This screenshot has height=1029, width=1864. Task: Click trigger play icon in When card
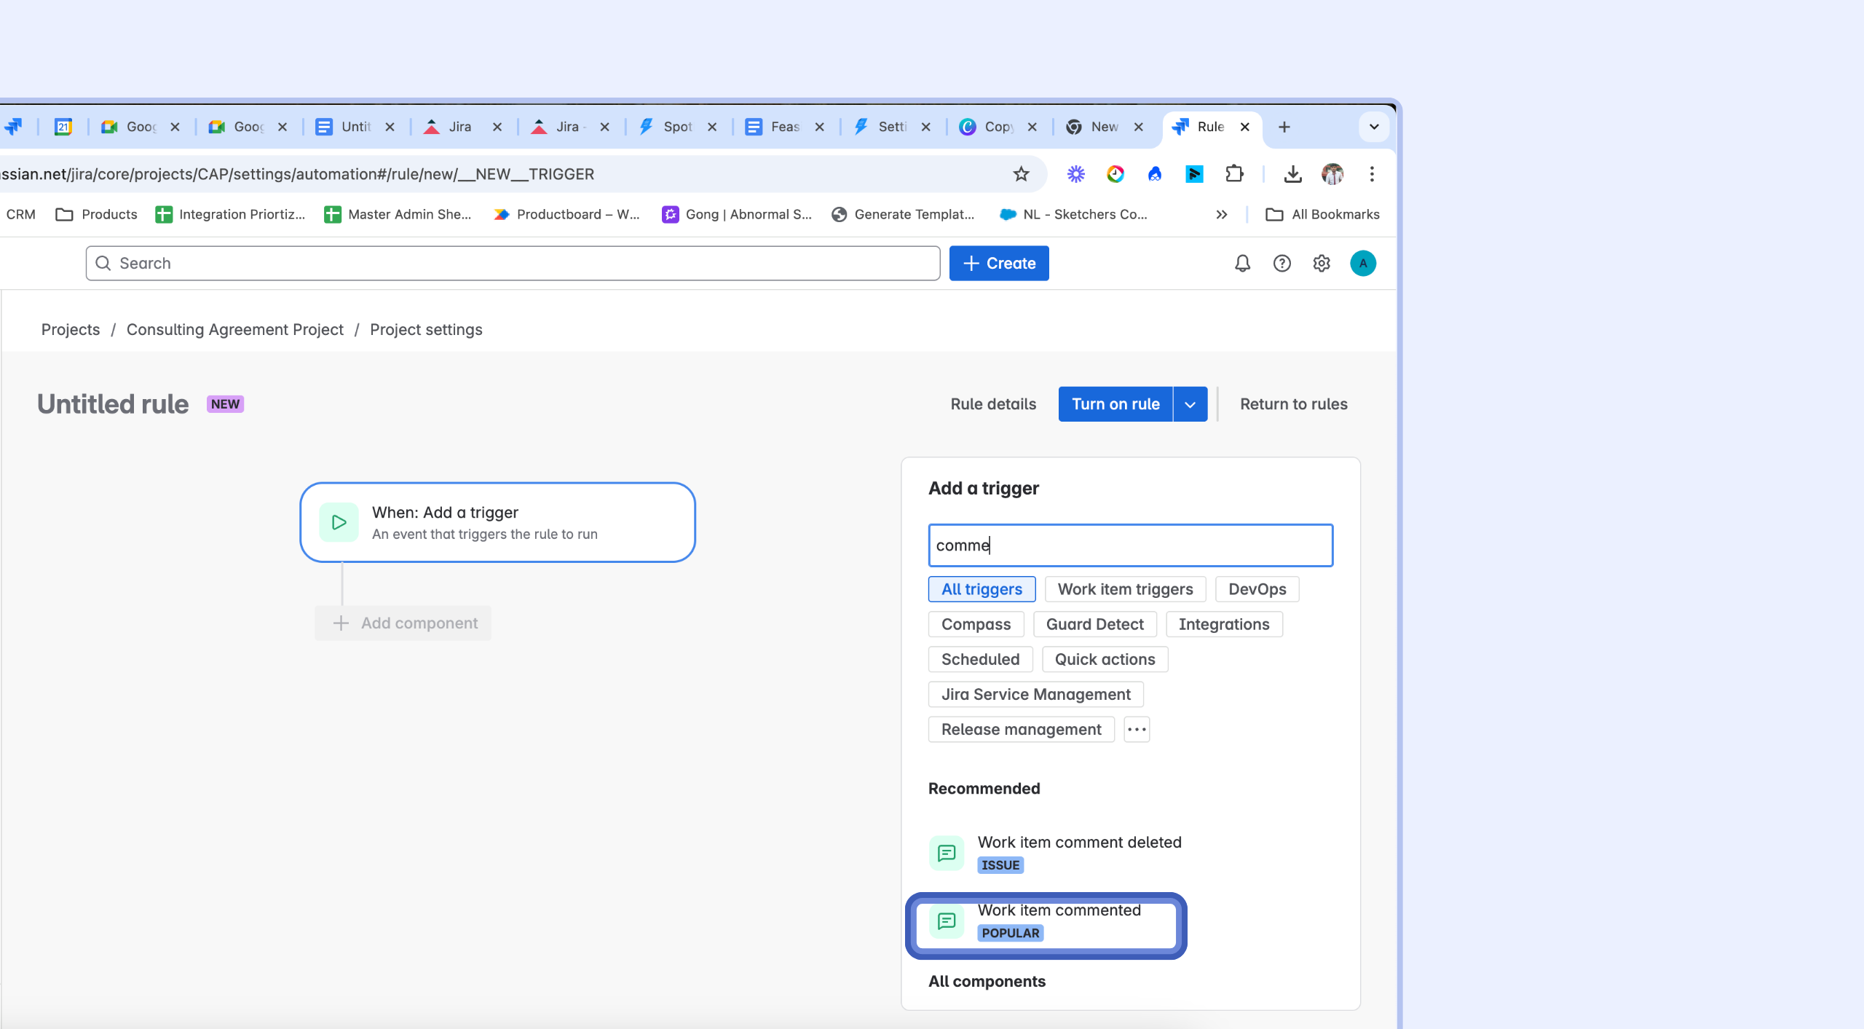(339, 522)
